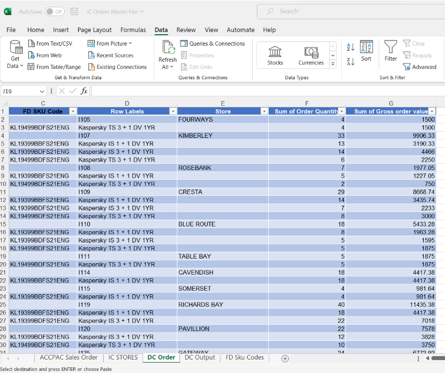Select the Stocks data type
445x373 pixels.
[275, 55]
